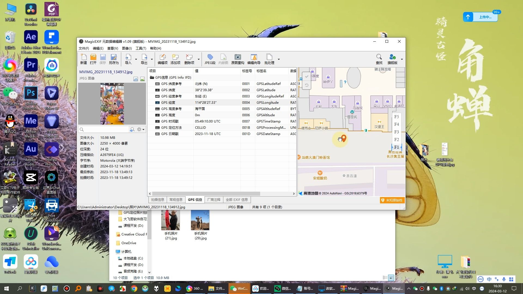Select floor F3 on the map
This screenshot has height=294, width=523.
coord(396,132)
